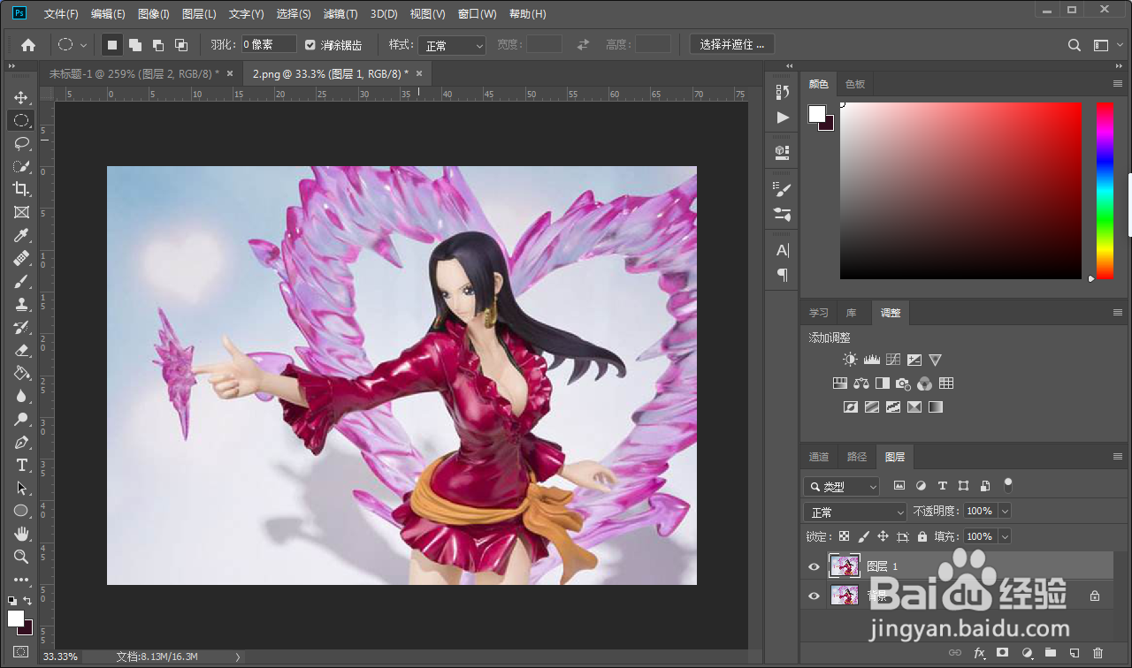The image size is (1132, 668).
Task: Select the Elliptical Marquee tool
Action: click(21, 120)
